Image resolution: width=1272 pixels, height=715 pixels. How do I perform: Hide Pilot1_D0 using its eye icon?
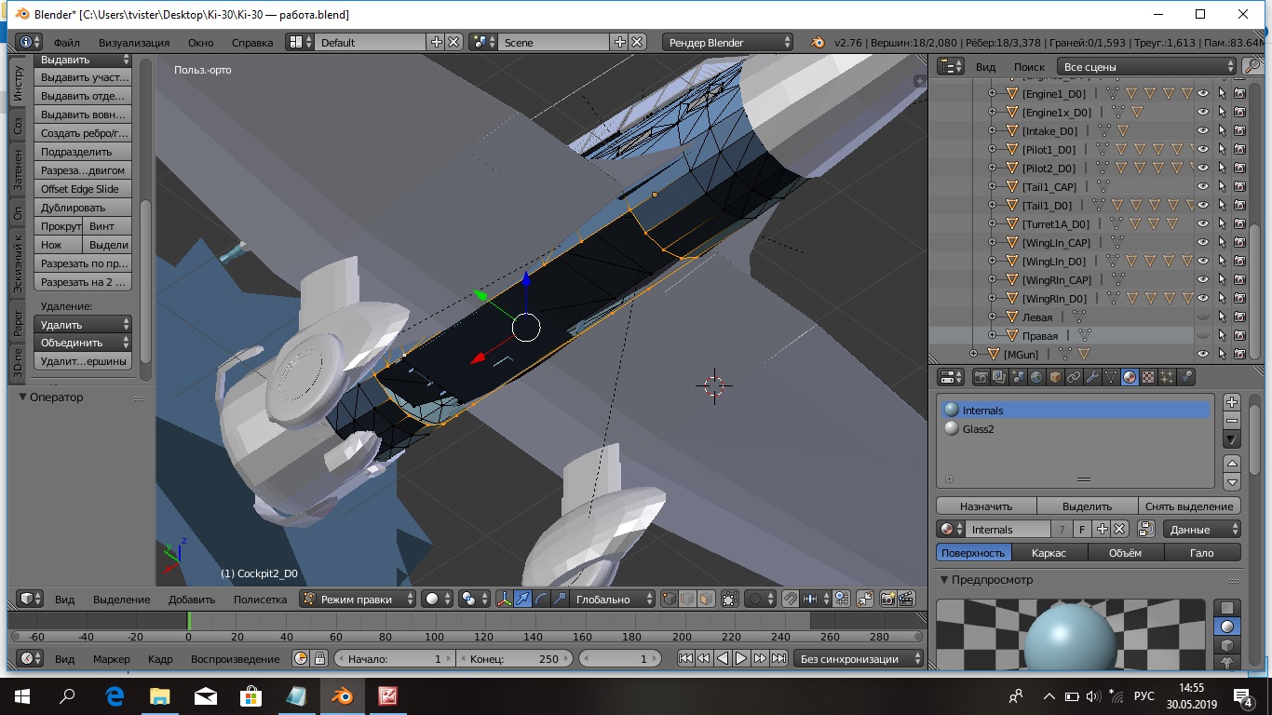[1203, 149]
